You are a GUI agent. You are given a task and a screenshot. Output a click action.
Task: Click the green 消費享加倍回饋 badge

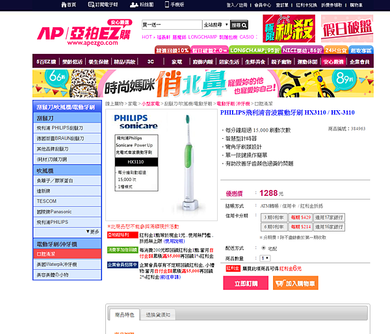(123, 250)
